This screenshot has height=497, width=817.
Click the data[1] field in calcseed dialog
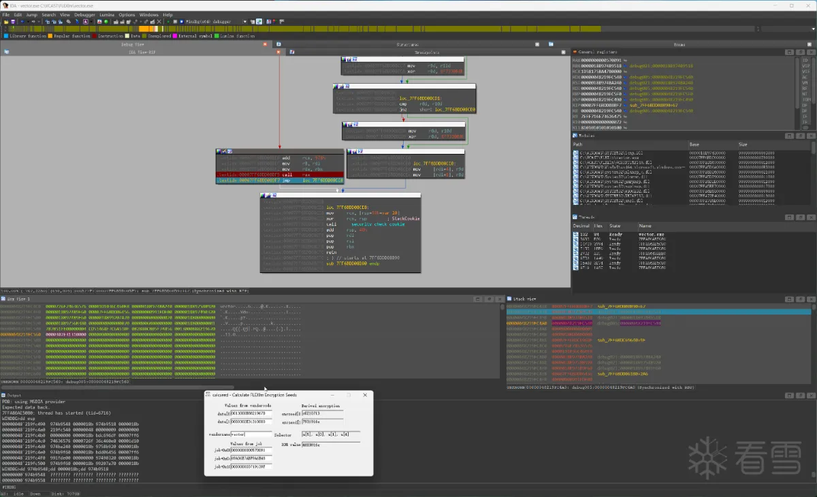[251, 421]
